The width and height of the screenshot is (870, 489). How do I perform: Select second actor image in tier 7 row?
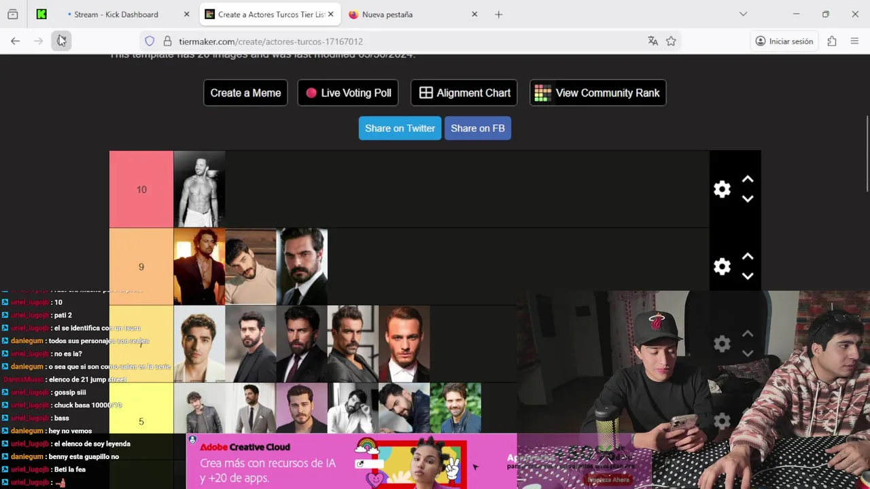tap(251, 344)
